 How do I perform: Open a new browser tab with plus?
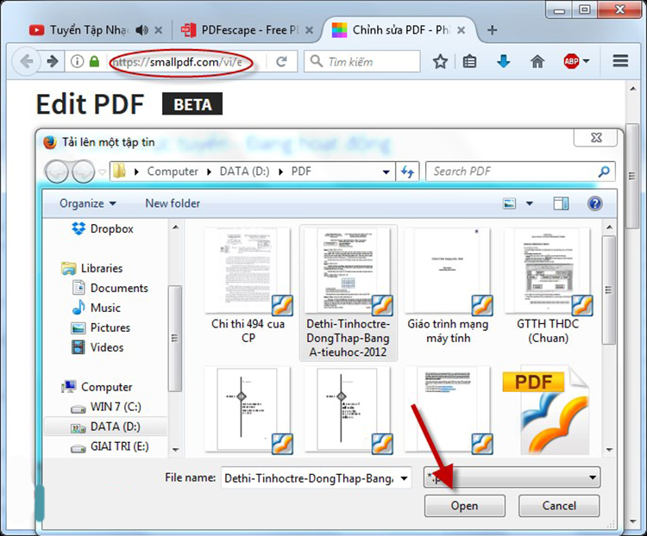[492, 30]
